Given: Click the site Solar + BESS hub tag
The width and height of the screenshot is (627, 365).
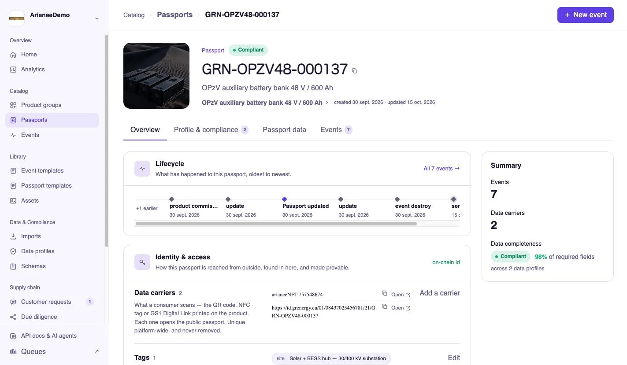Looking at the screenshot, I should coord(331,358).
